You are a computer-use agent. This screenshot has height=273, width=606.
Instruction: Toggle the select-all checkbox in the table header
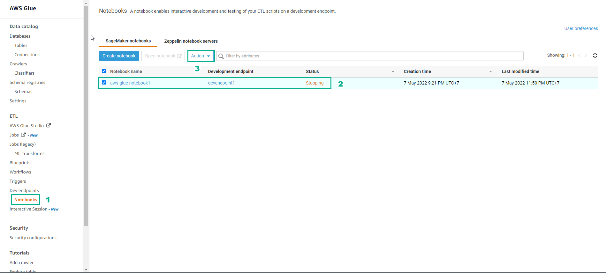tap(104, 71)
